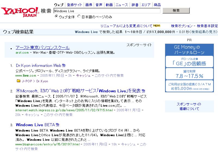
Task: Open the 検索基本設定 link
Action: pos(207,26)
